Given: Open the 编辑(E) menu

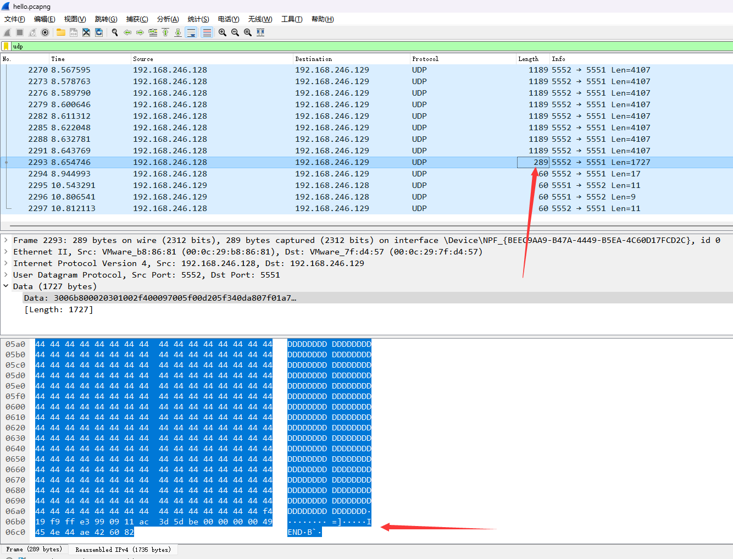Looking at the screenshot, I should click(x=45, y=19).
